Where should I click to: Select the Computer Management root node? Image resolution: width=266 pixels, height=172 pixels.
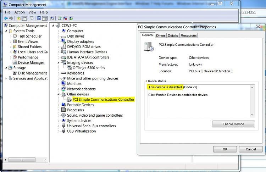coord(28,26)
